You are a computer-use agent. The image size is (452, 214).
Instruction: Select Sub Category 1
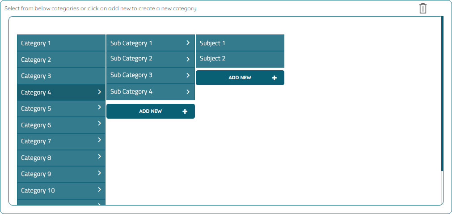coord(151,43)
